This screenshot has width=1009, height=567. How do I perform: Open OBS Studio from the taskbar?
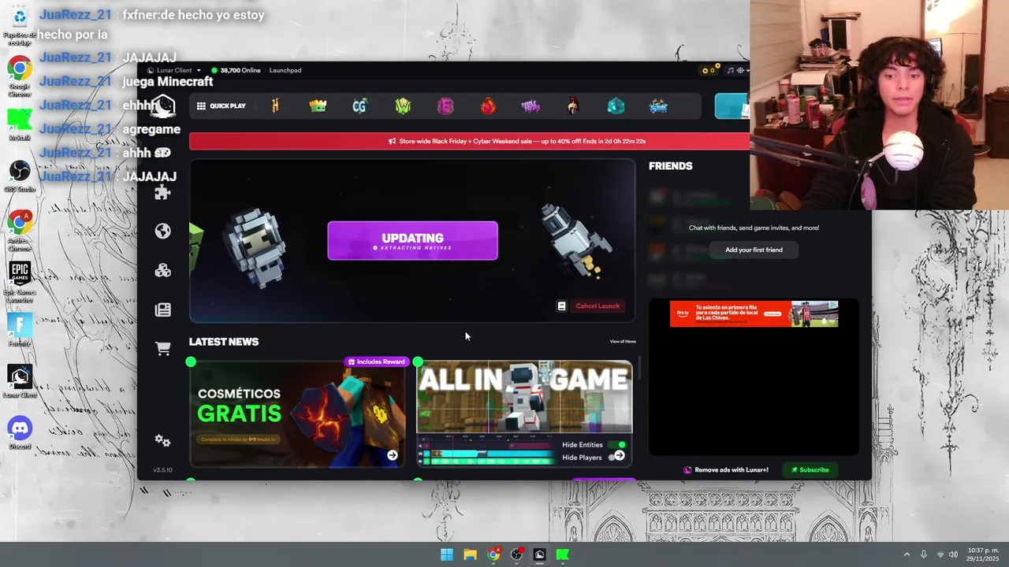coord(516,554)
